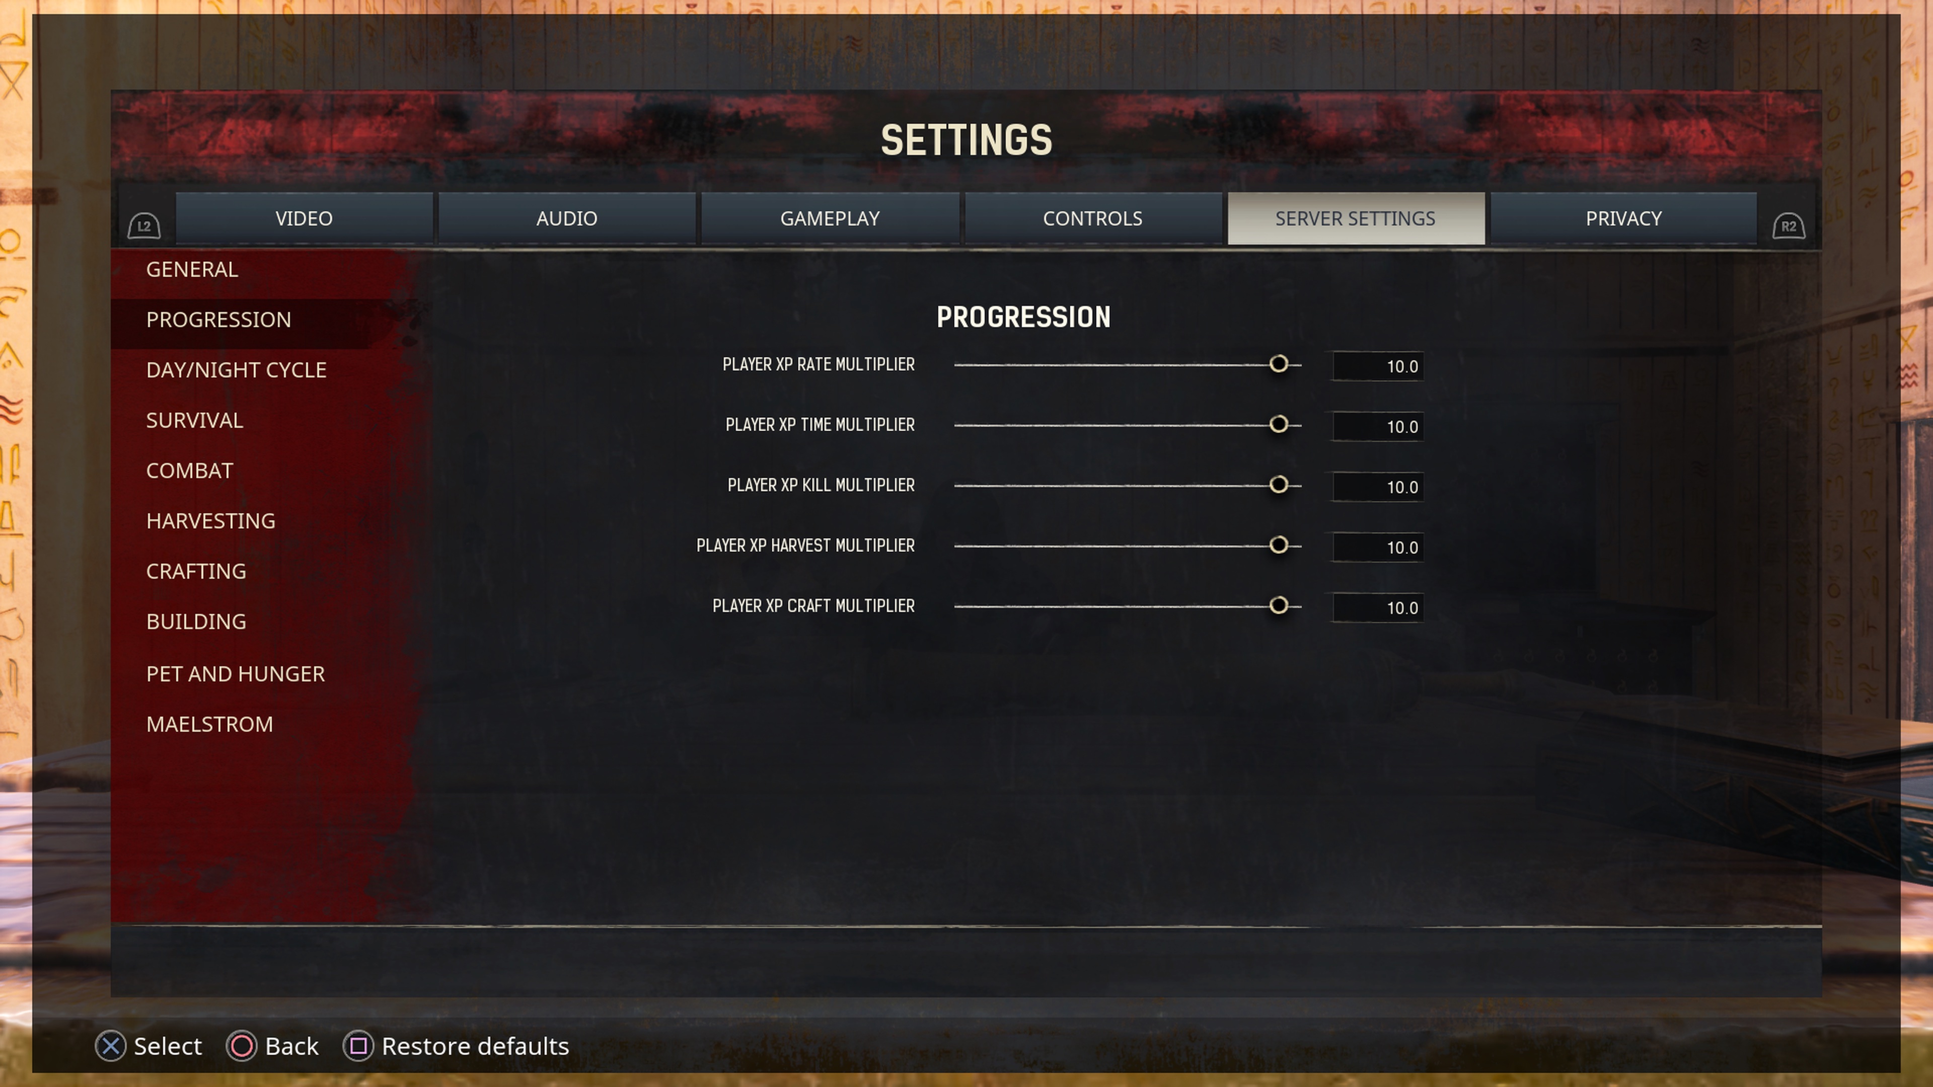Click the R2 shoulder button icon
Screen dimensions: 1933x1087
(1788, 225)
